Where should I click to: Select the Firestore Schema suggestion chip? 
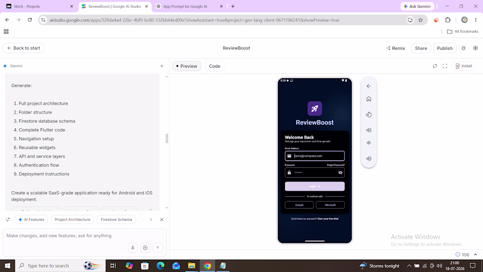(x=116, y=220)
